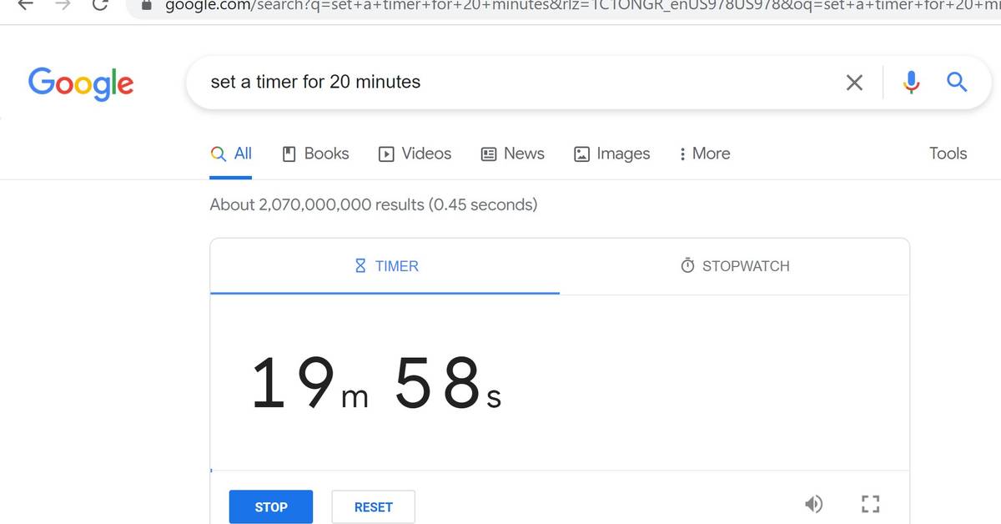This screenshot has height=524, width=1001.
Task: Stop the running timer
Action: (271, 507)
